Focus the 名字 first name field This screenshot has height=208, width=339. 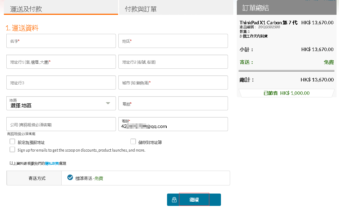[x=61, y=41]
